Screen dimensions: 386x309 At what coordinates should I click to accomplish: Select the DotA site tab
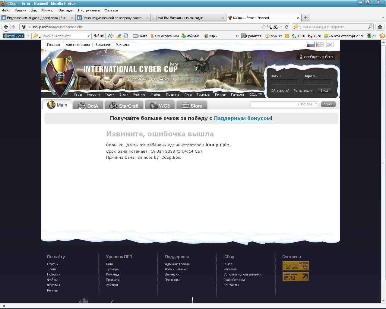coord(88,105)
